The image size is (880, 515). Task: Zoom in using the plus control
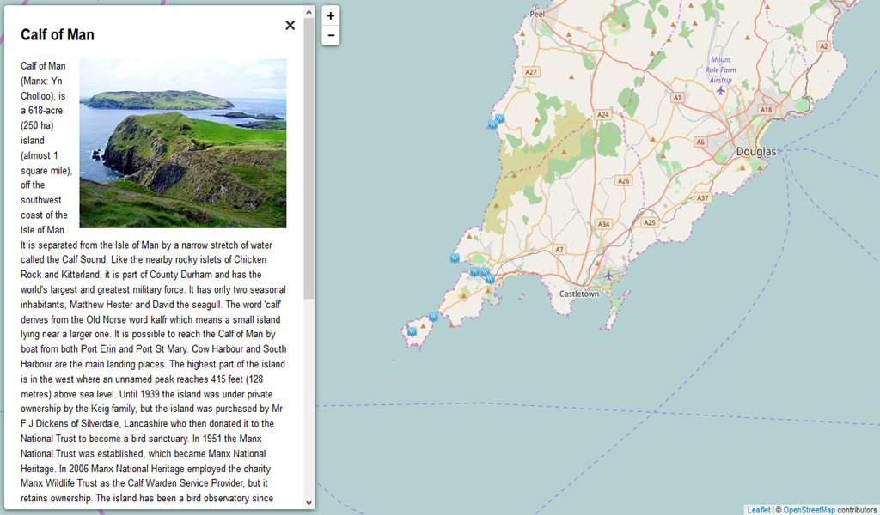click(330, 15)
